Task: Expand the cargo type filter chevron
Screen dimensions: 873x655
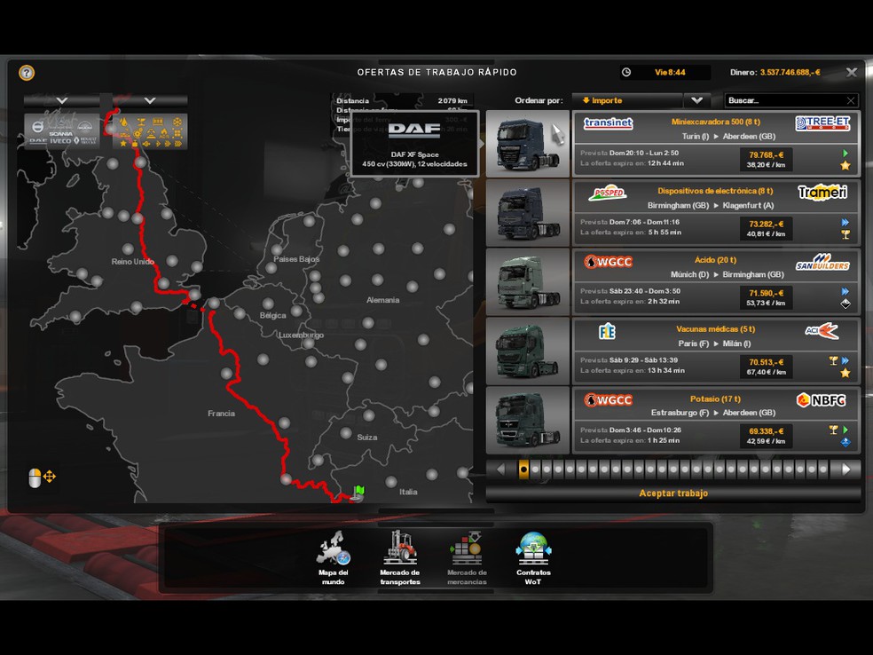Action: pyautogui.click(x=150, y=101)
